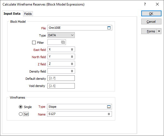Open North field list icon
This screenshot has width=164, height=136.
click(72, 57)
